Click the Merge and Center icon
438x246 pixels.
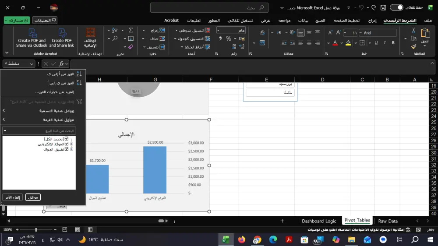point(262,43)
